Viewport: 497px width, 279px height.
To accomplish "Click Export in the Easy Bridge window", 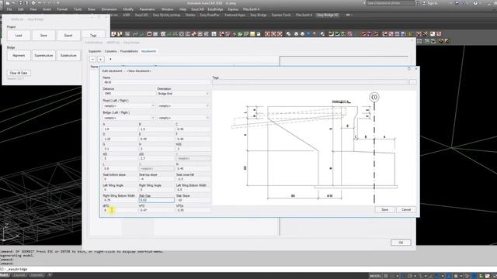I will tap(68, 36).
